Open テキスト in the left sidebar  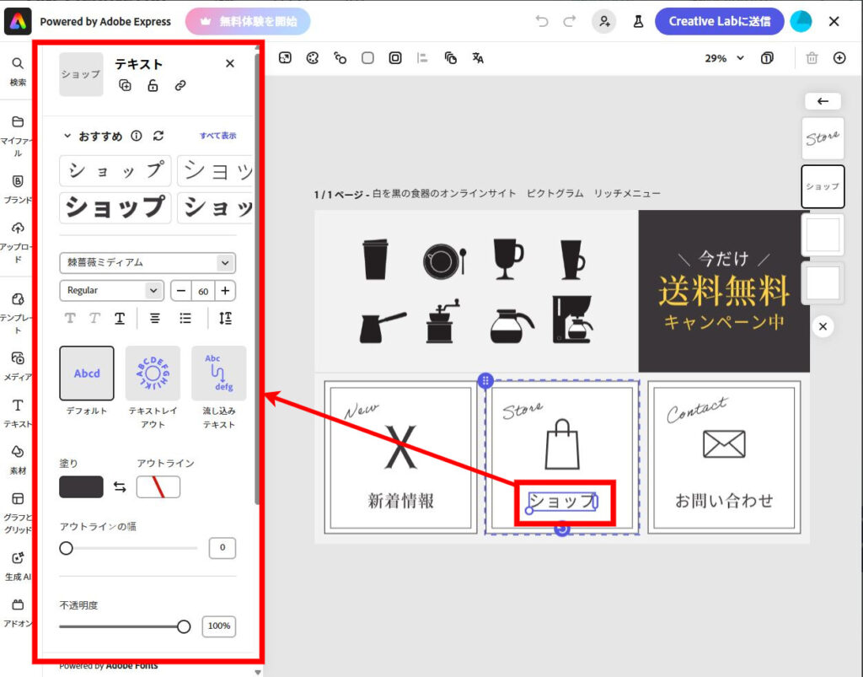tap(18, 412)
